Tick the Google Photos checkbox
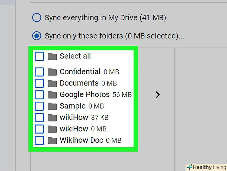Image resolution: width=227 pixels, height=171 pixels. coord(39,95)
